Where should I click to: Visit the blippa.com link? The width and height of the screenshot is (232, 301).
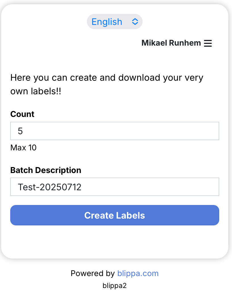[138, 273]
